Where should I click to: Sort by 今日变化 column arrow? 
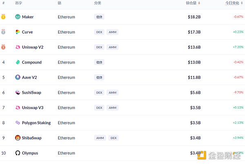click(242, 3)
